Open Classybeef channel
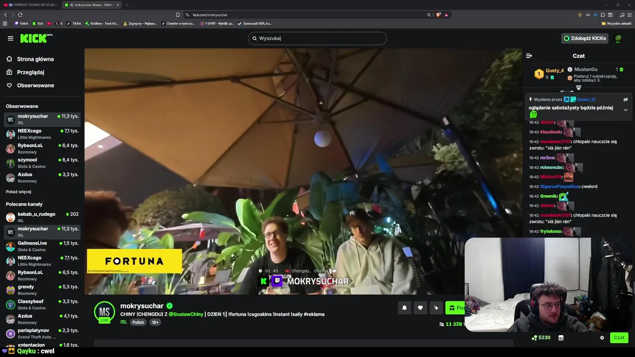Viewport: 635px width, 357px height. (42, 304)
